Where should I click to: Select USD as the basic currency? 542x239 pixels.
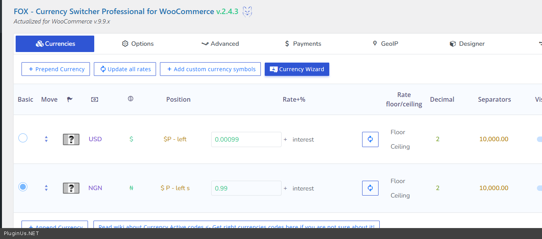pyautogui.click(x=23, y=138)
